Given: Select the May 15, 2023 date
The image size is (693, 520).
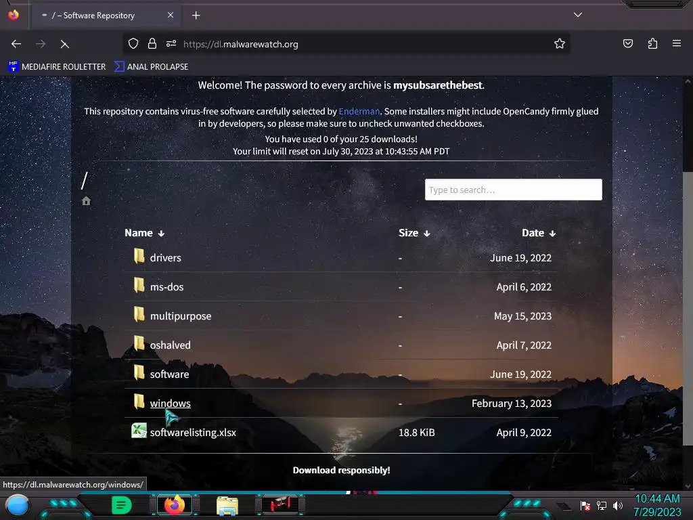Looking at the screenshot, I should 522,316.
